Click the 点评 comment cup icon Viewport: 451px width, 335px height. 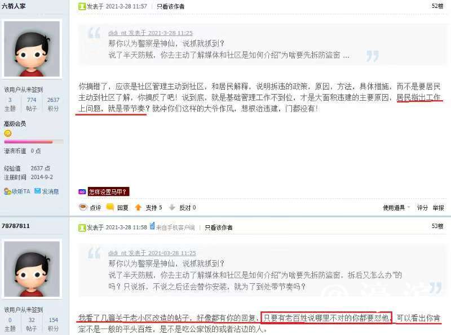(83, 207)
